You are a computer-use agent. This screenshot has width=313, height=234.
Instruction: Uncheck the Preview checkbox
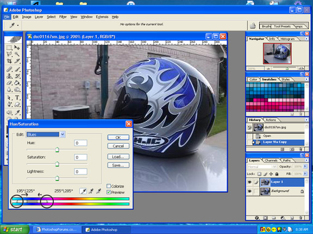(x=109, y=192)
